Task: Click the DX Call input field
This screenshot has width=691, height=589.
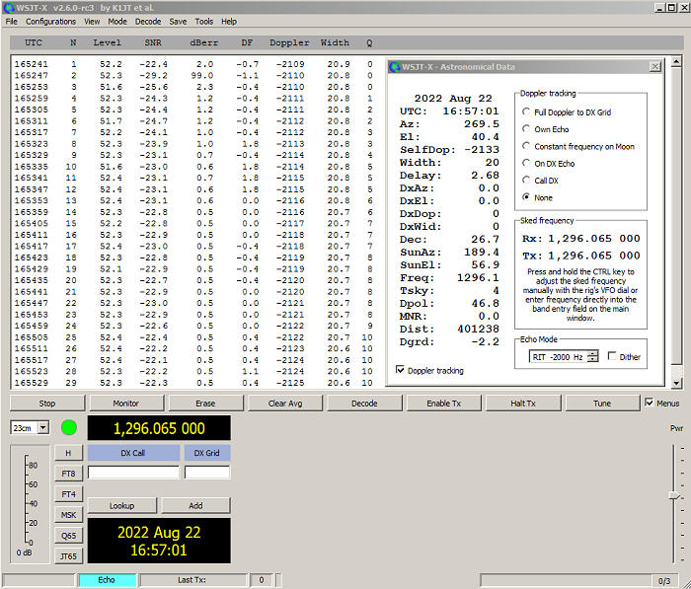Action: (x=133, y=473)
